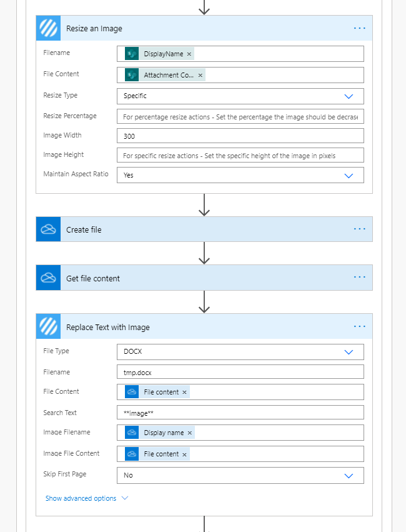Viewport: 406px width, 532px height.
Task: Open the File Type dropdown showing DOCX
Action: point(349,352)
